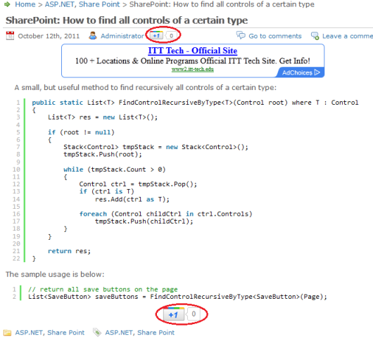Viewport: 373px width, 341px height.
Task: Click AdChoices badge on ad
Action: [301, 72]
